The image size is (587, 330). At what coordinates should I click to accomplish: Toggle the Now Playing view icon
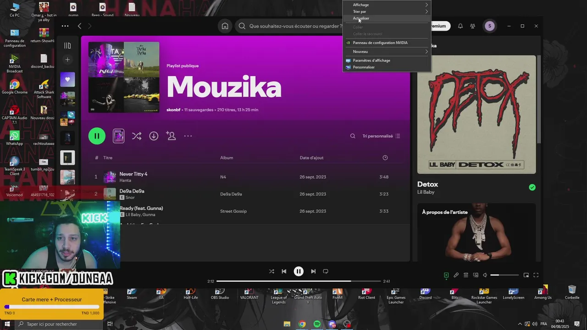(446, 275)
